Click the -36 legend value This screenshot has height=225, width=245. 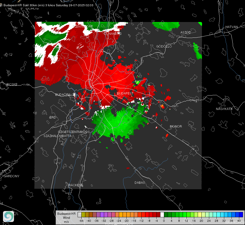pyautogui.click(x=96, y=221)
